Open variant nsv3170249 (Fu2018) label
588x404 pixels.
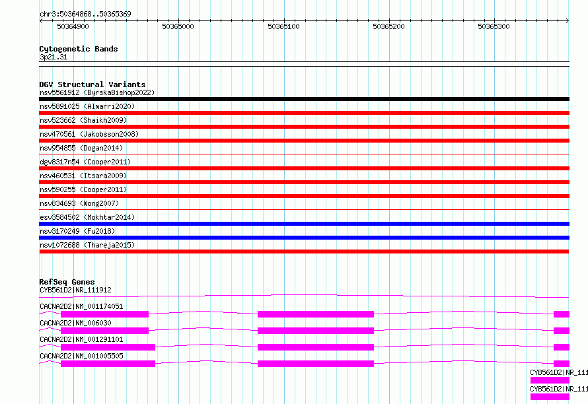(77, 231)
